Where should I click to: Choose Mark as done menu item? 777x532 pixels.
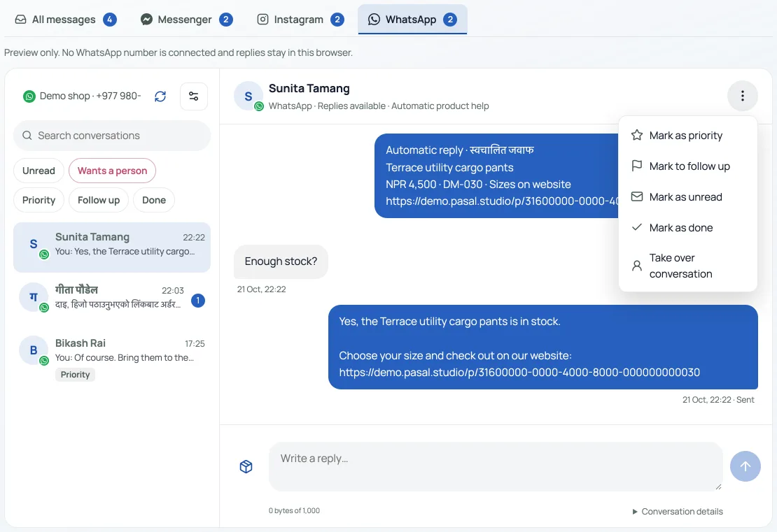(x=687, y=227)
